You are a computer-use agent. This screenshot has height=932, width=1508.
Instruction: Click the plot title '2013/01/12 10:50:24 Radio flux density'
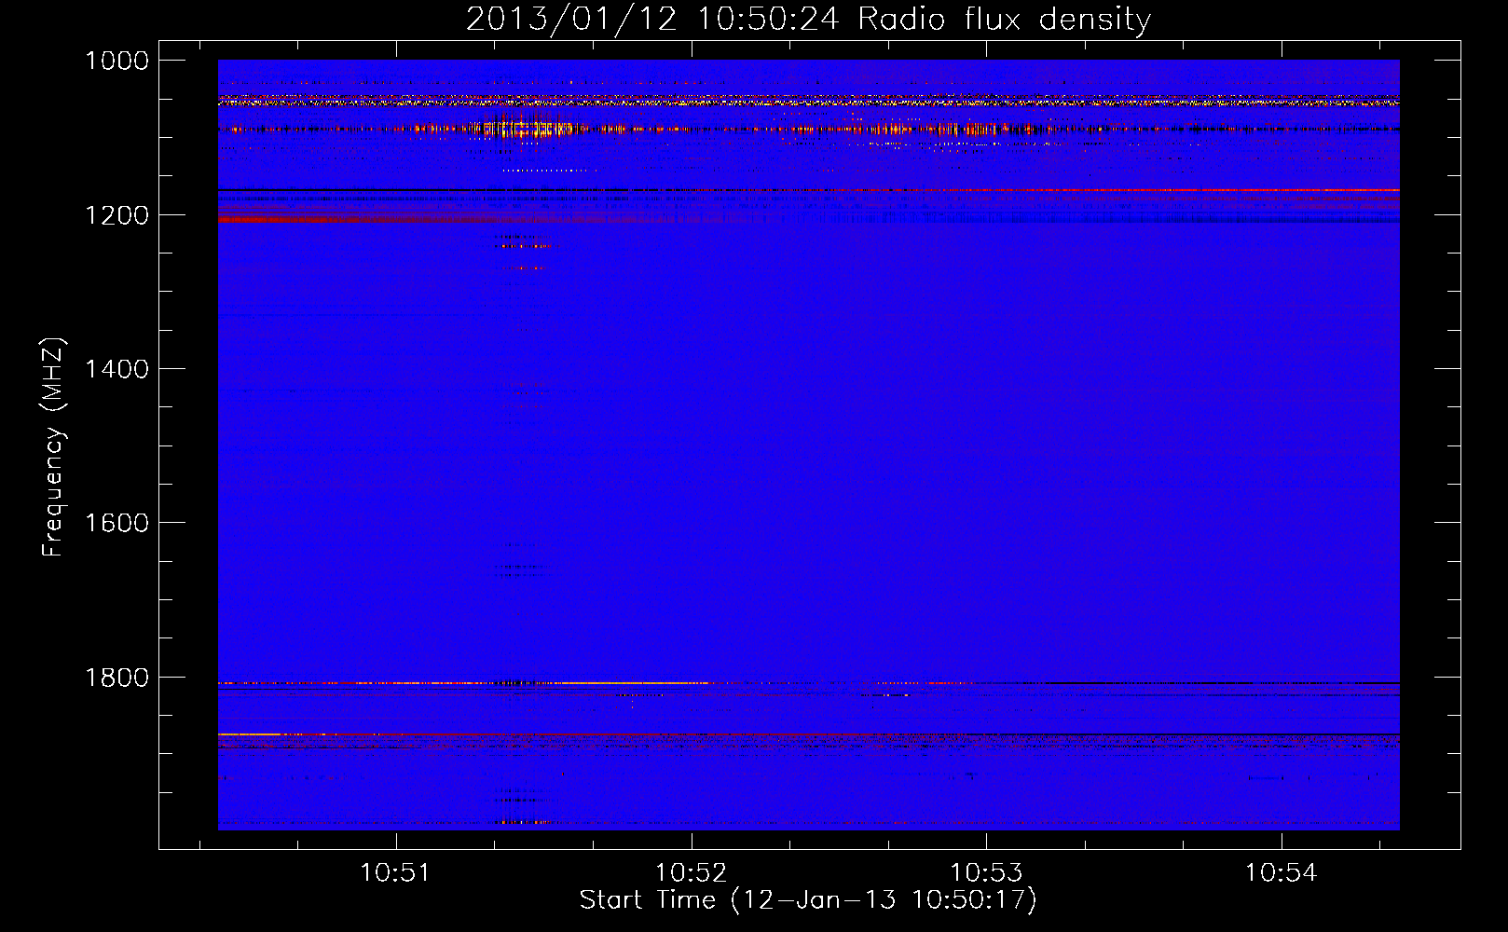808,20
